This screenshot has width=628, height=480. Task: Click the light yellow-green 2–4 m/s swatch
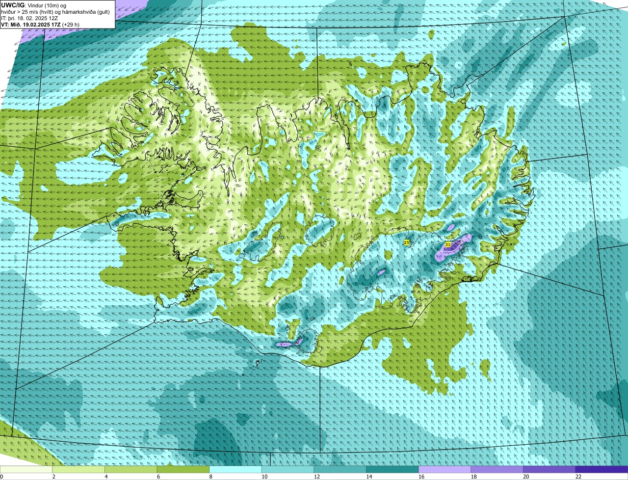pyautogui.click(x=78, y=469)
